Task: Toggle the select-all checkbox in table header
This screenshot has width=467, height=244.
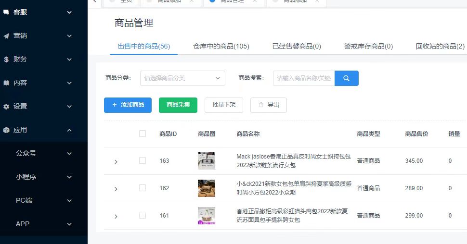Action: coord(143,134)
